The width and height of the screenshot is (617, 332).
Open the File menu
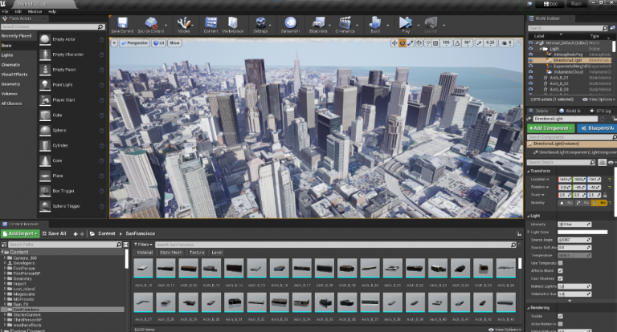tap(5, 12)
